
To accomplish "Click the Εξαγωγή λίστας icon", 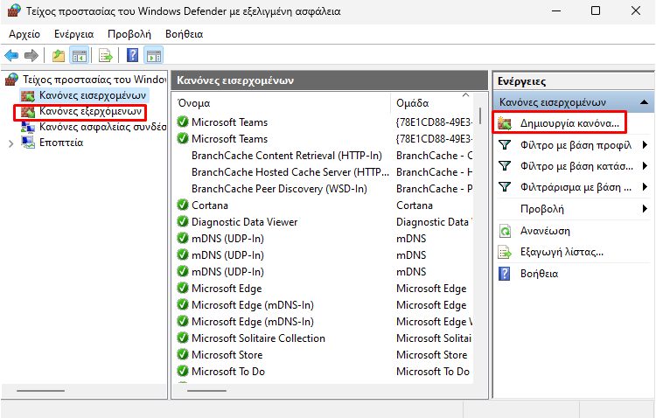I will click(505, 253).
